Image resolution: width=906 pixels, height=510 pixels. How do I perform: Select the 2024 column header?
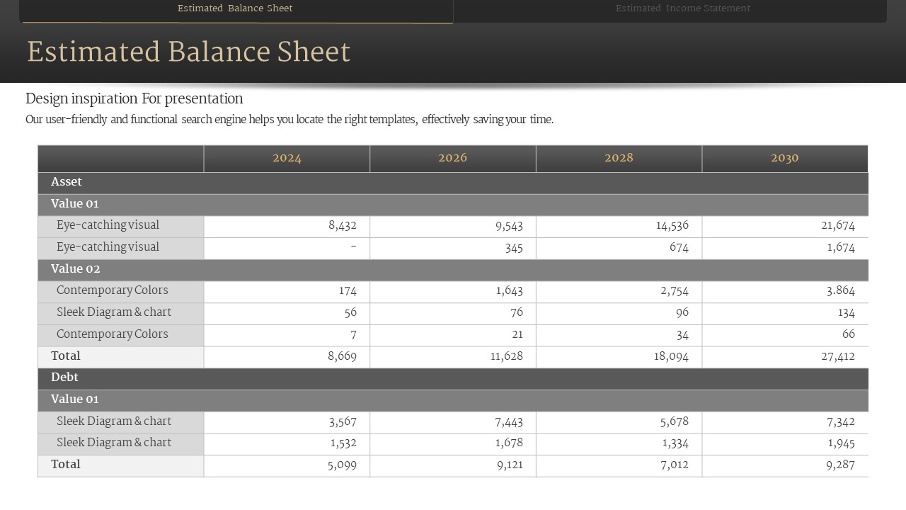287,158
